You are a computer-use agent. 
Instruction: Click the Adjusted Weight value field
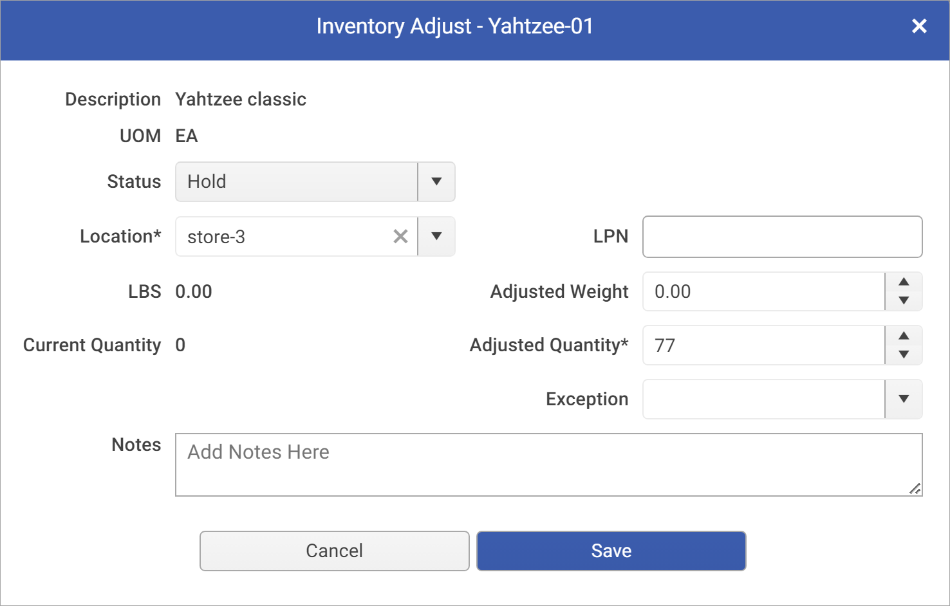tap(763, 291)
